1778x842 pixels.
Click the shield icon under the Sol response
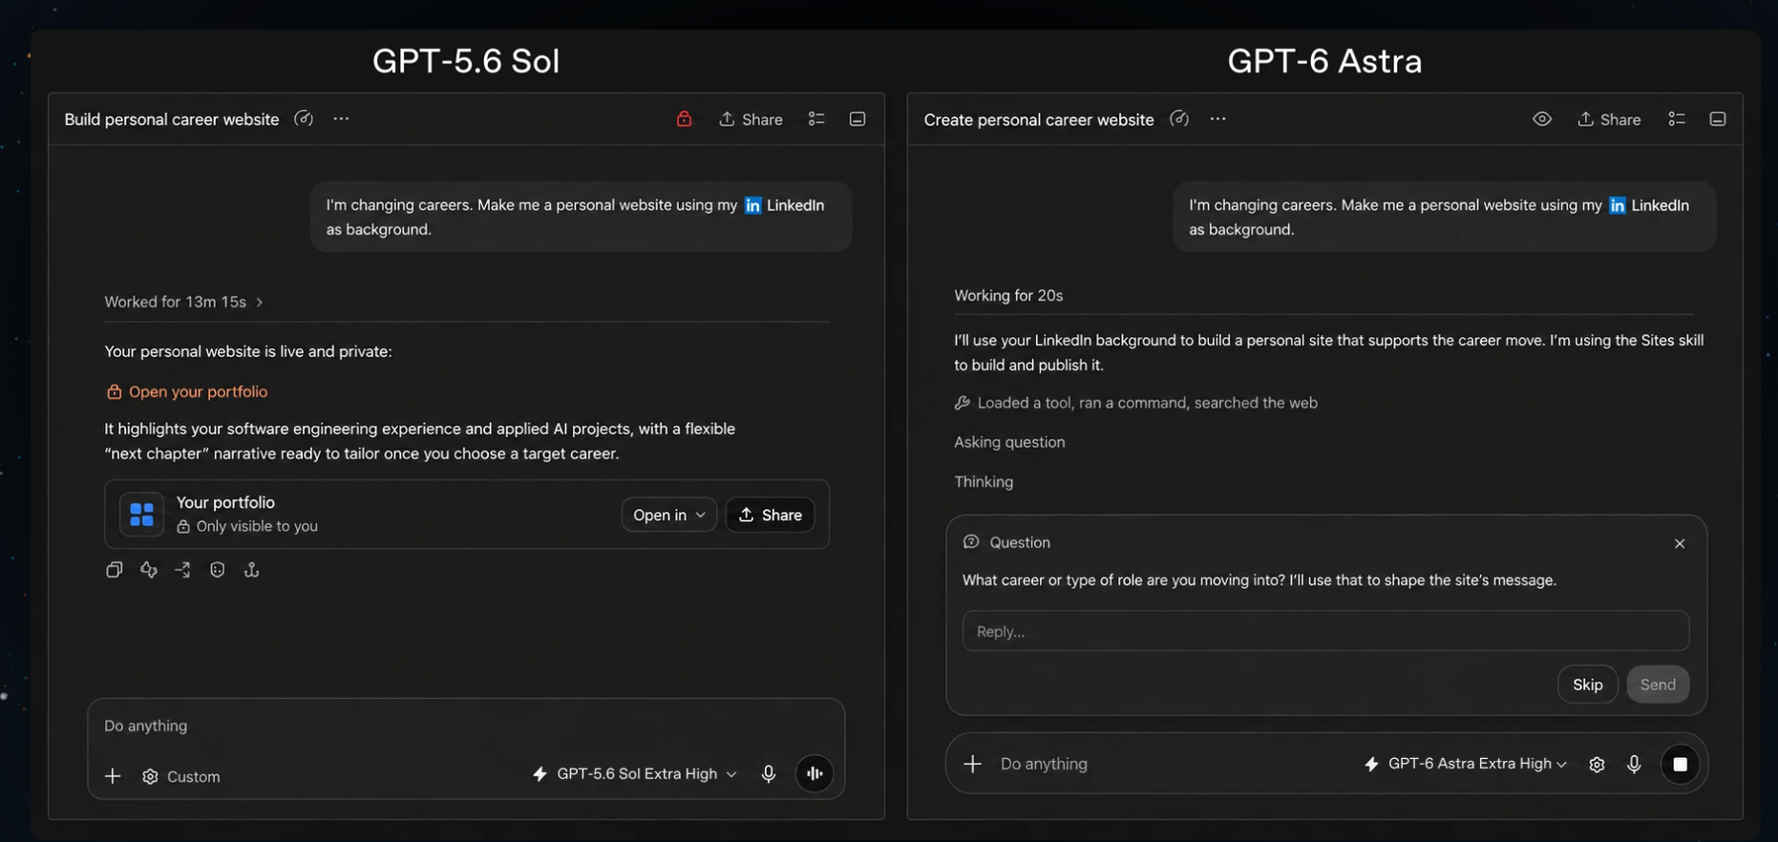pos(218,570)
